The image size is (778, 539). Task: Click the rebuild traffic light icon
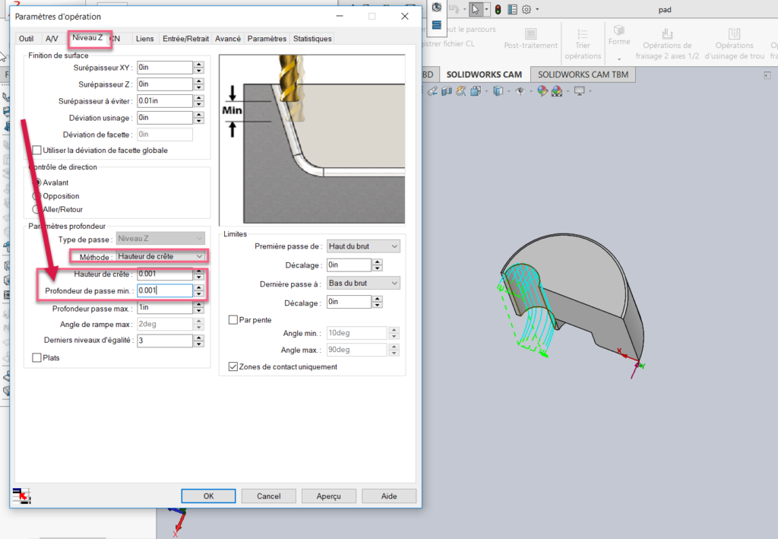click(498, 9)
